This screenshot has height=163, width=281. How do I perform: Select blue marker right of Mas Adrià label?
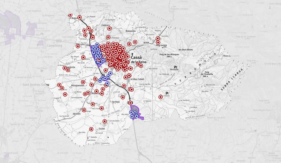(131, 112)
